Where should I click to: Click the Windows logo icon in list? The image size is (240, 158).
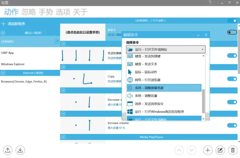[130, 111]
